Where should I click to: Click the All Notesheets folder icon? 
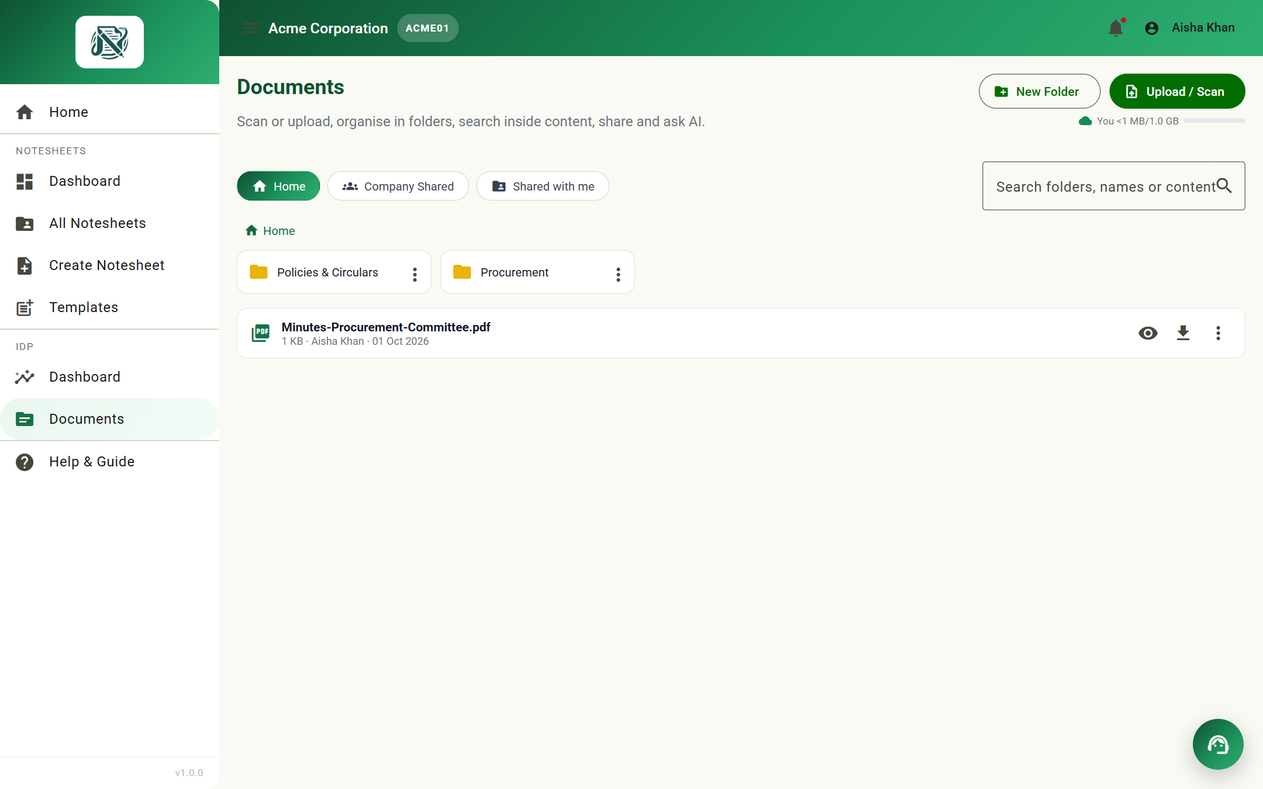25,223
